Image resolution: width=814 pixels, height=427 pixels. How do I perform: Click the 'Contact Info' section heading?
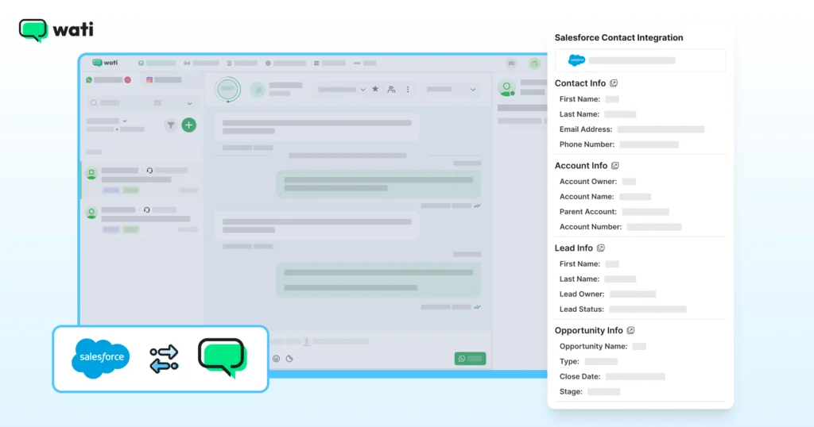tap(579, 83)
